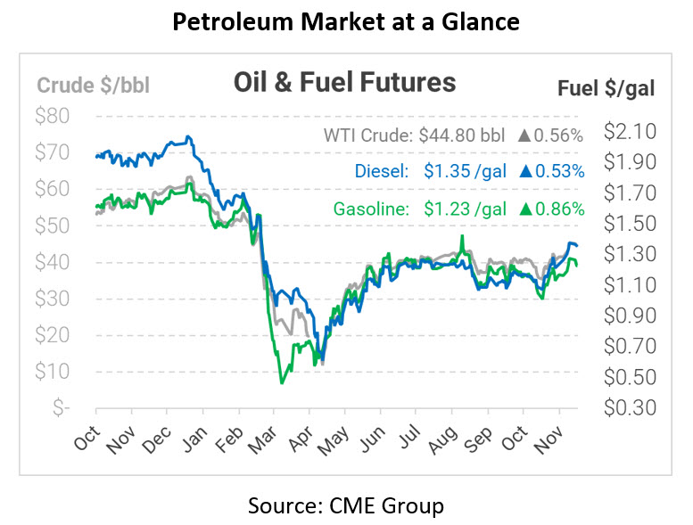
Task: Select the Gasoline $1.23 /gal legend entry
Action: pos(422,209)
